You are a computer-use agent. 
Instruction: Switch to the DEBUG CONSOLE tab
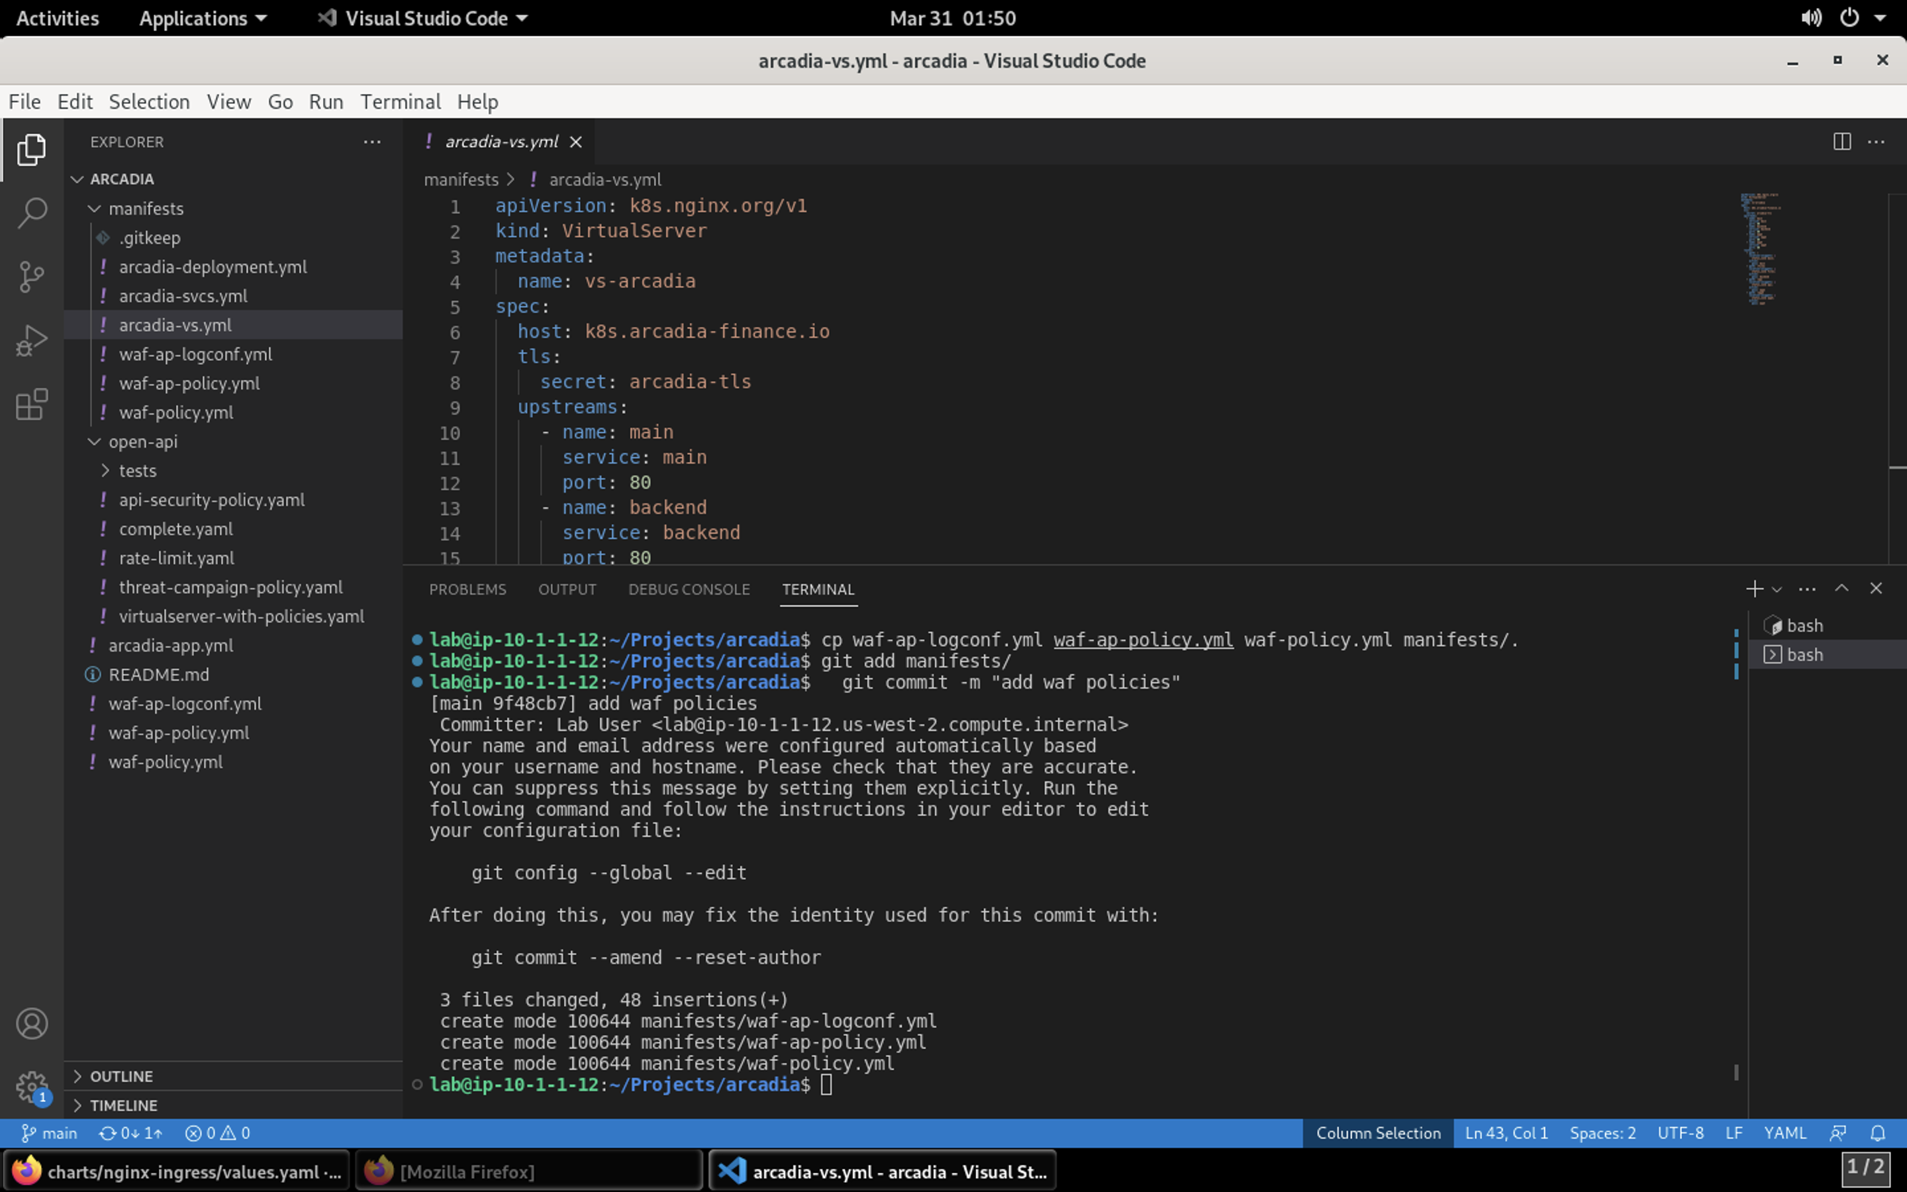point(689,589)
